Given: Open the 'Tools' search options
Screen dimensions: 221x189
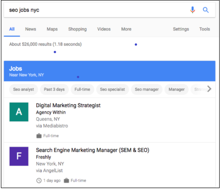Looking at the screenshot, I should coord(205,29).
